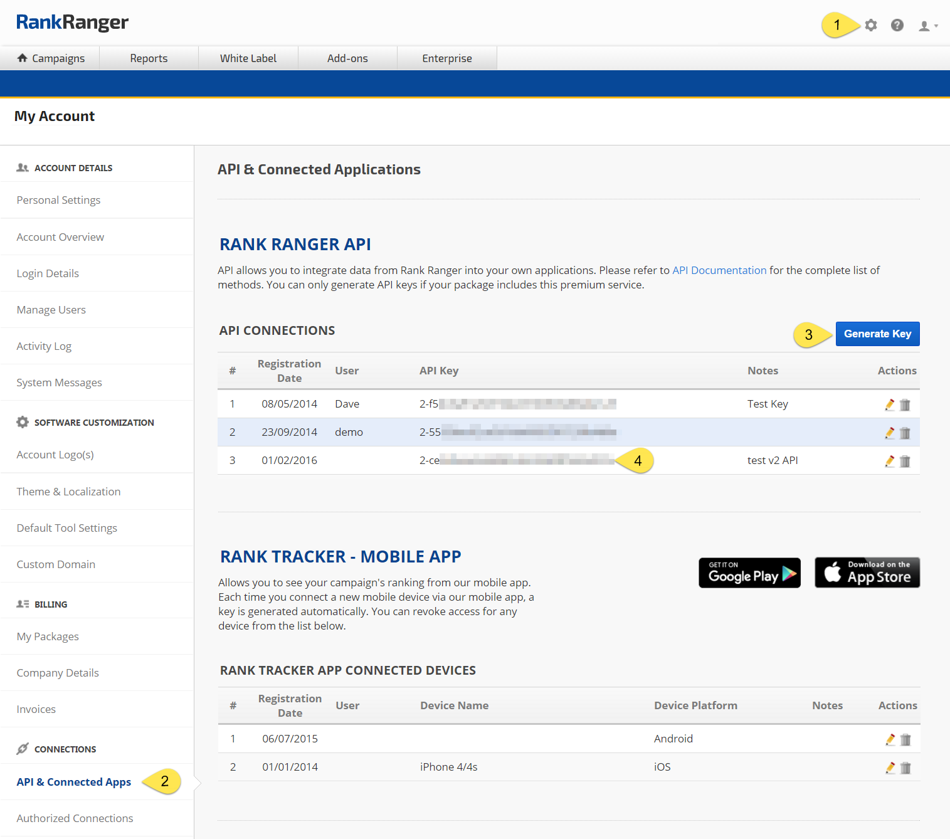The image size is (950, 839).
Task: Open the Campaigns tab
Action: [x=51, y=58]
